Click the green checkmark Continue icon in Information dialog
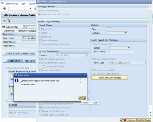153x122 pixels. [x=80, y=98]
